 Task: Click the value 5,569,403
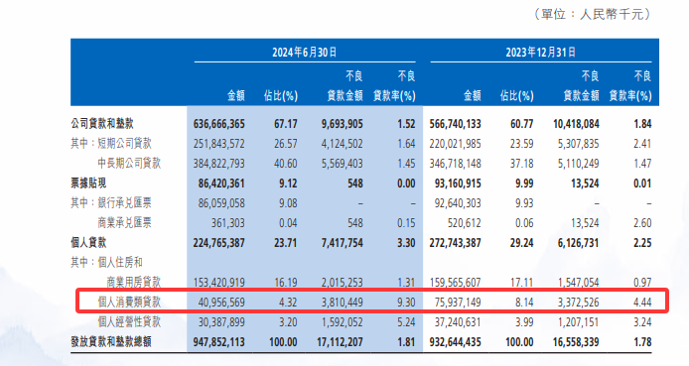pyautogui.click(x=343, y=164)
